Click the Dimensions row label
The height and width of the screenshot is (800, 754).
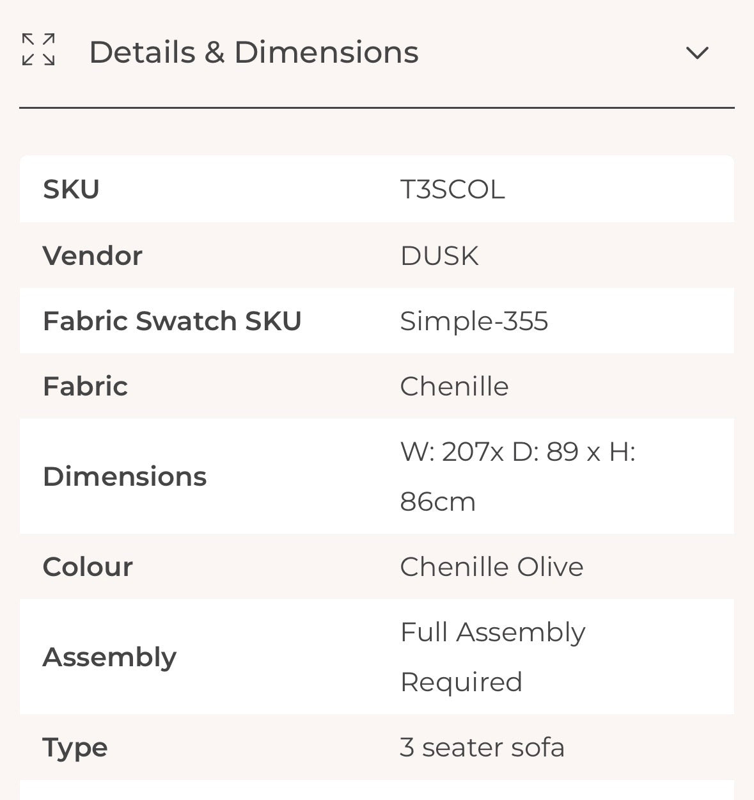pyautogui.click(x=125, y=477)
